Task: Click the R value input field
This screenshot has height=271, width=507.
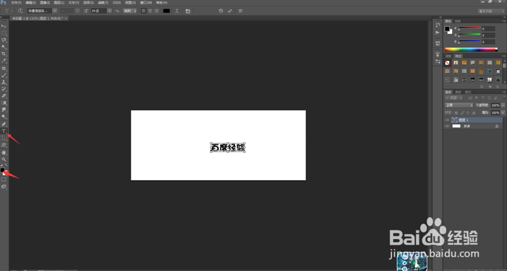Action: 488,29
